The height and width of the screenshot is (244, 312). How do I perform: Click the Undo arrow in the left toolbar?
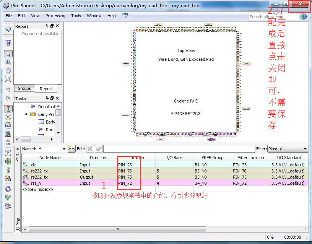coord(8,89)
